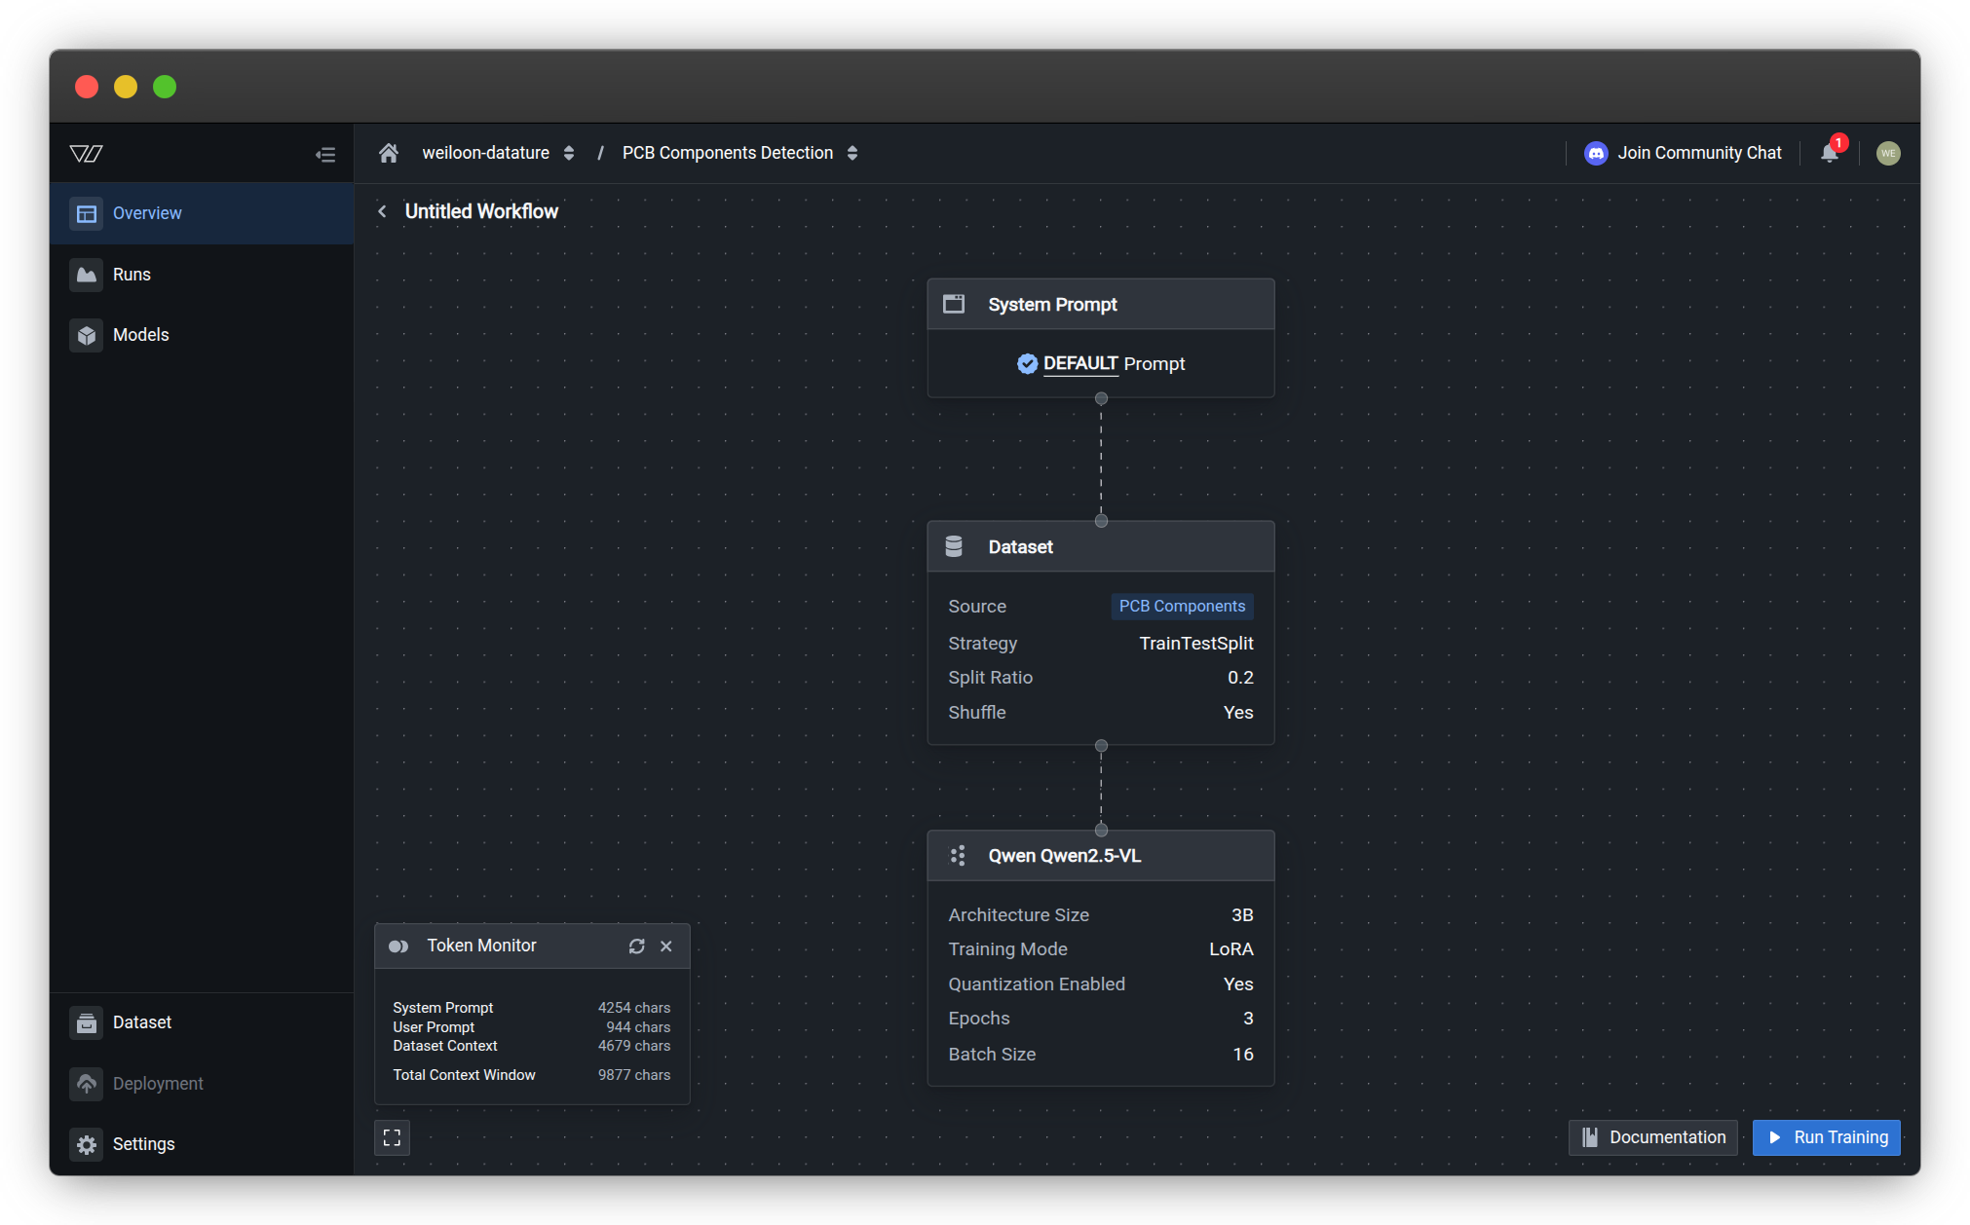Viewport: 1970px width, 1225px height.
Task: Expand the weiloon-datature workspace switcher
Action: [569, 153]
